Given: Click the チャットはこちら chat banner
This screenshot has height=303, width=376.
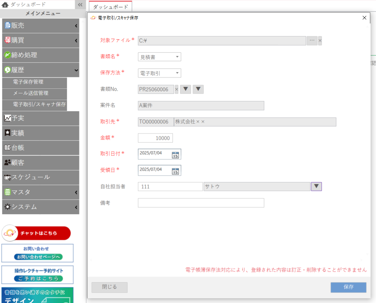Looking at the screenshot, I should pos(36,233).
